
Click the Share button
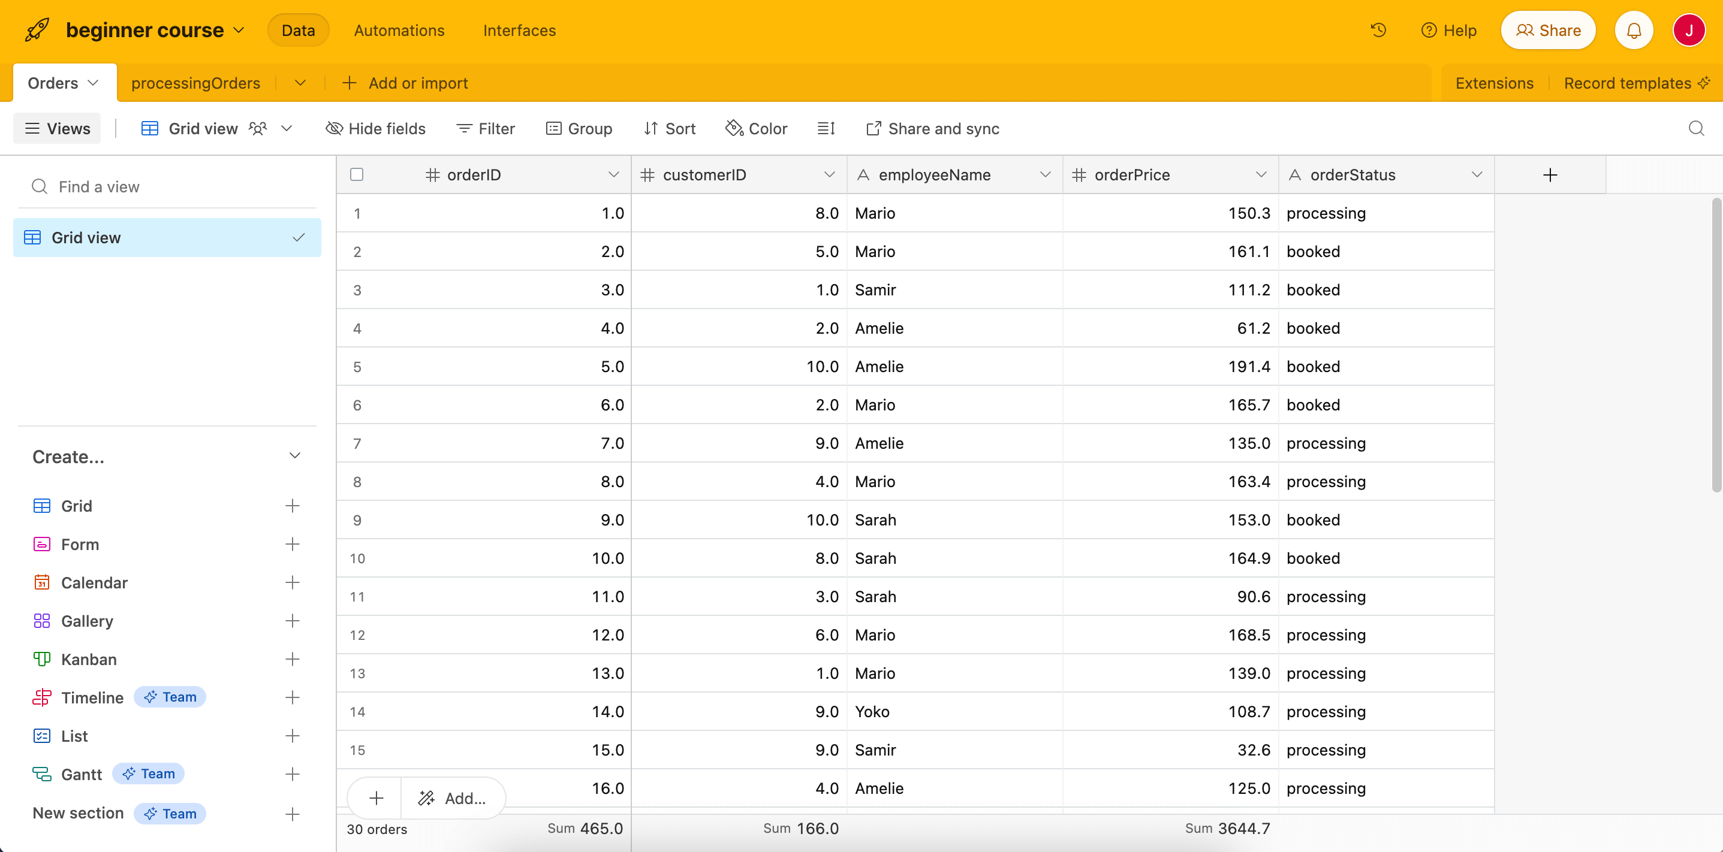pyautogui.click(x=1548, y=30)
